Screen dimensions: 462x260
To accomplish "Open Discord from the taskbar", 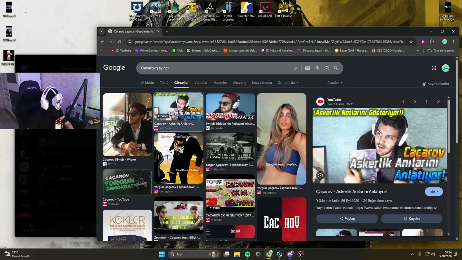I will pos(290,254).
